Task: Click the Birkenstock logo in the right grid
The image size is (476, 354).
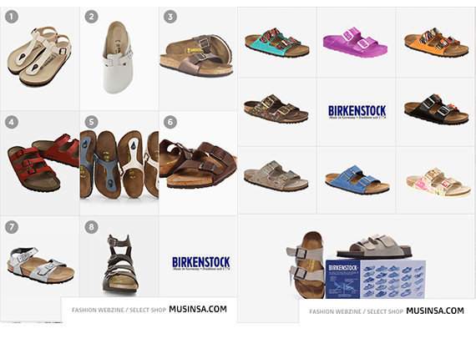Action: tap(357, 112)
